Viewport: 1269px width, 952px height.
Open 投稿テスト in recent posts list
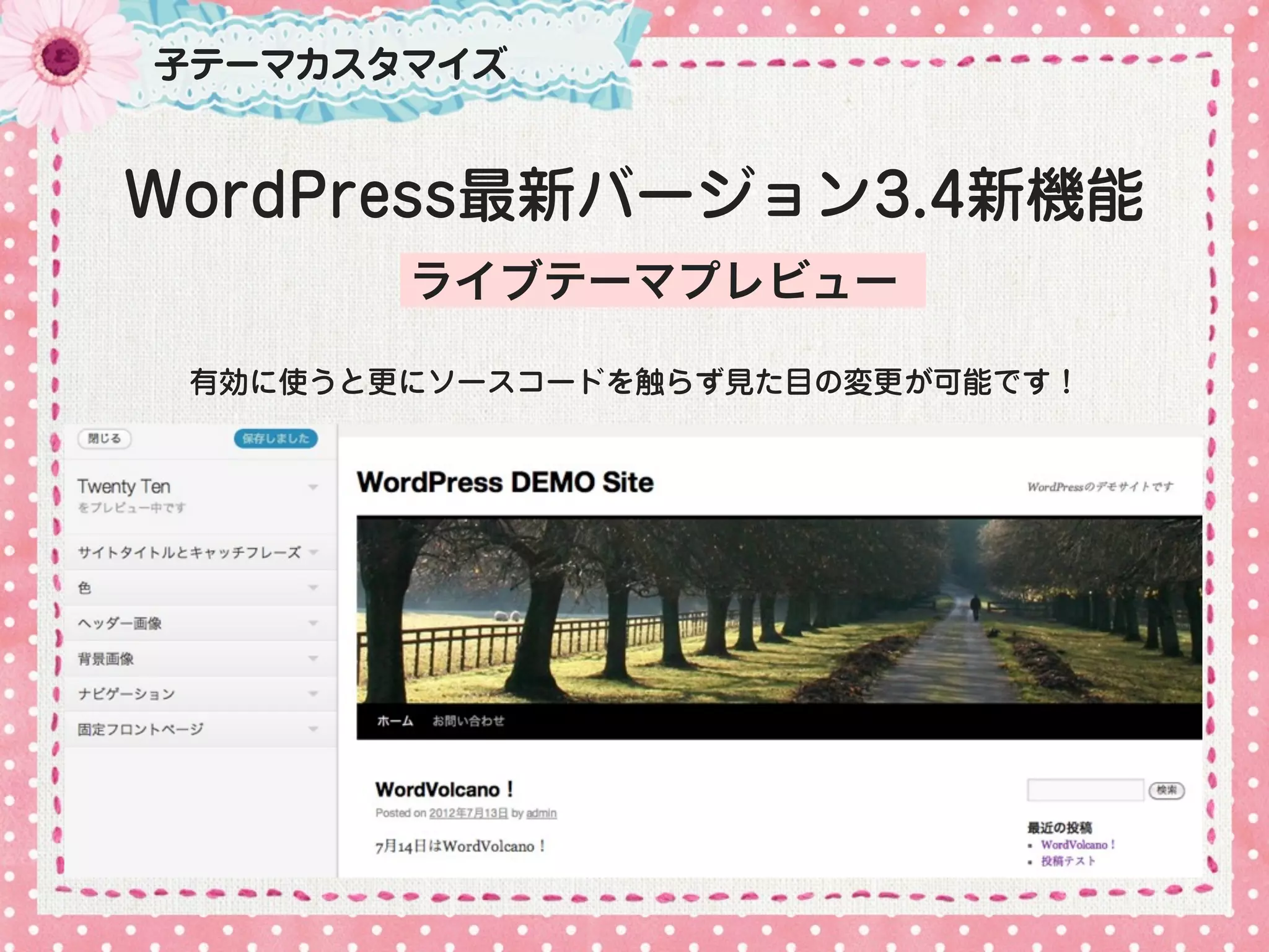point(1068,862)
